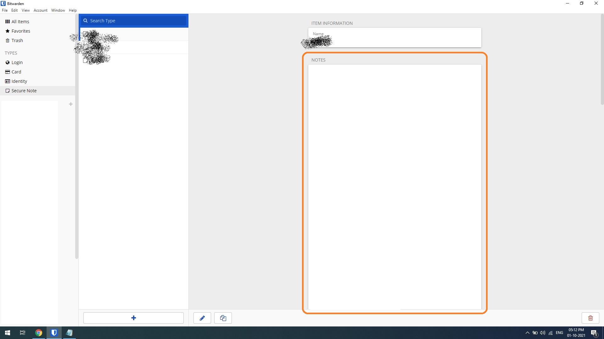Click the detail pane scrollbar
Viewport: 604px width, 339px height.
602,60
